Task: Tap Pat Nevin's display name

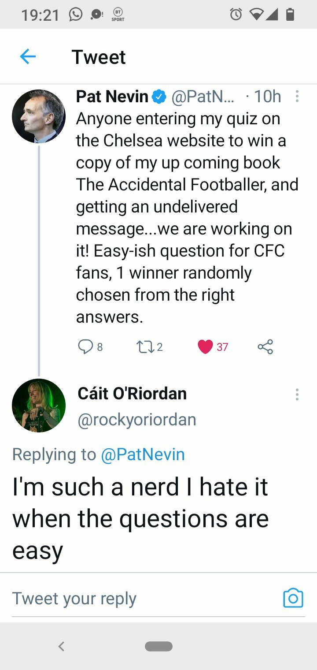Action: tap(112, 97)
